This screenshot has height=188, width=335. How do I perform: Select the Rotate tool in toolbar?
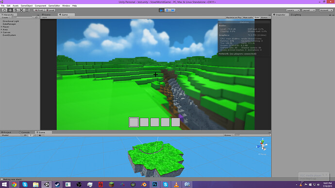pyautogui.click(x=16, y=10)
